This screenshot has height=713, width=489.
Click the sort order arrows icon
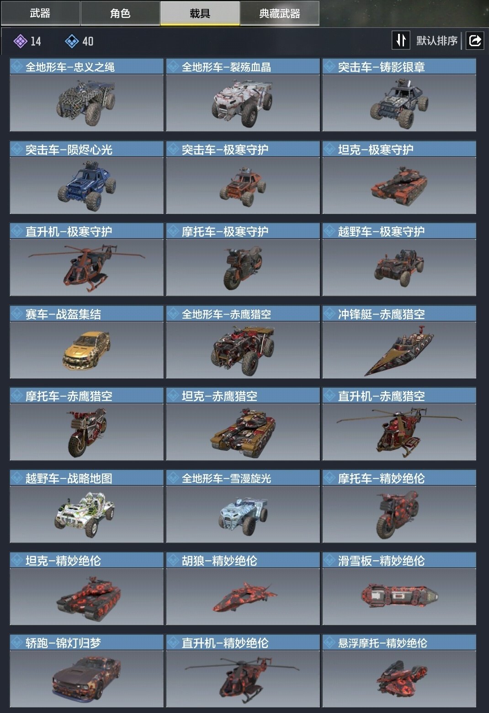[401, 40]
